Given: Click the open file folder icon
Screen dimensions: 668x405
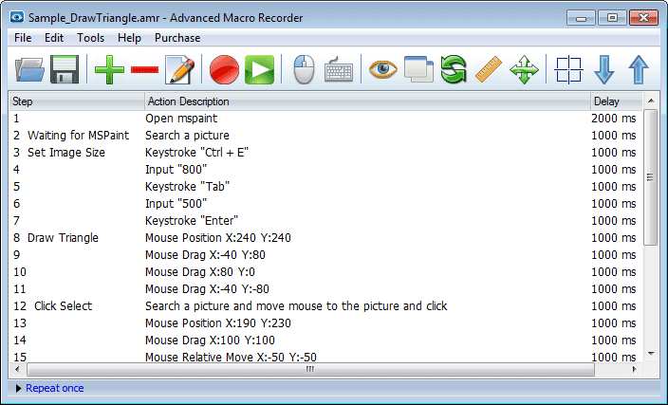Looking at the screenshot, I should point(29,69).
